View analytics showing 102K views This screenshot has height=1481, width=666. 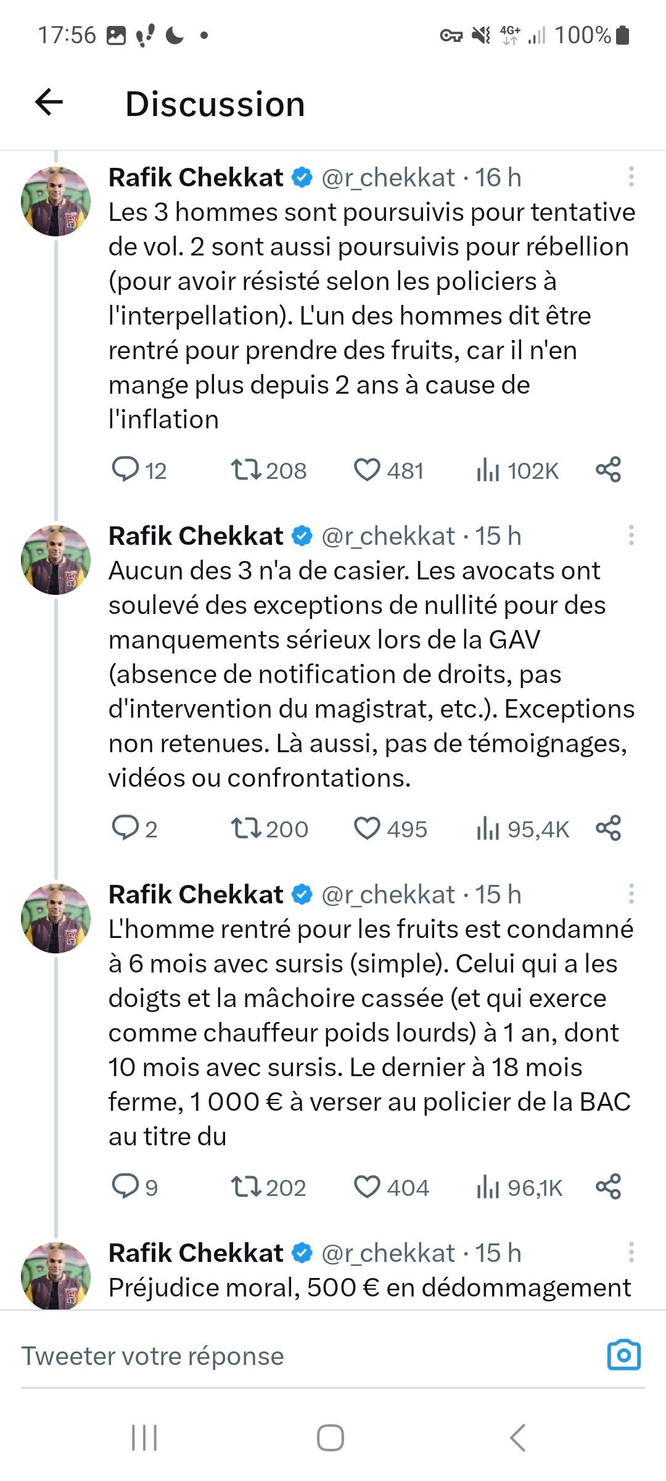(x=517, y=470)
